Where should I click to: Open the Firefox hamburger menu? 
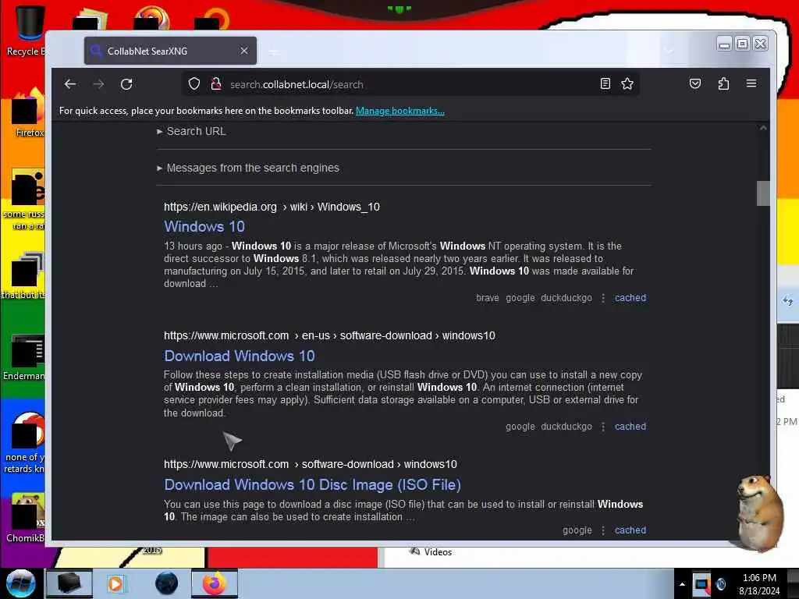tap(751, 83)
